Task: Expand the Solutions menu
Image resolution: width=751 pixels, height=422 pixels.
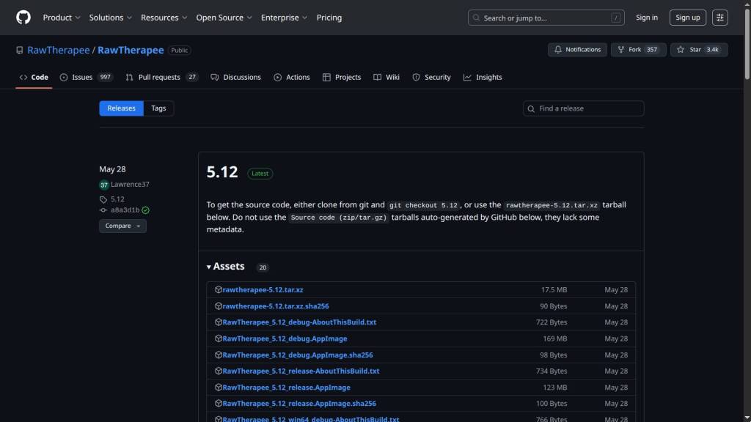Action: pyautogui.click(x=110, y=18)
